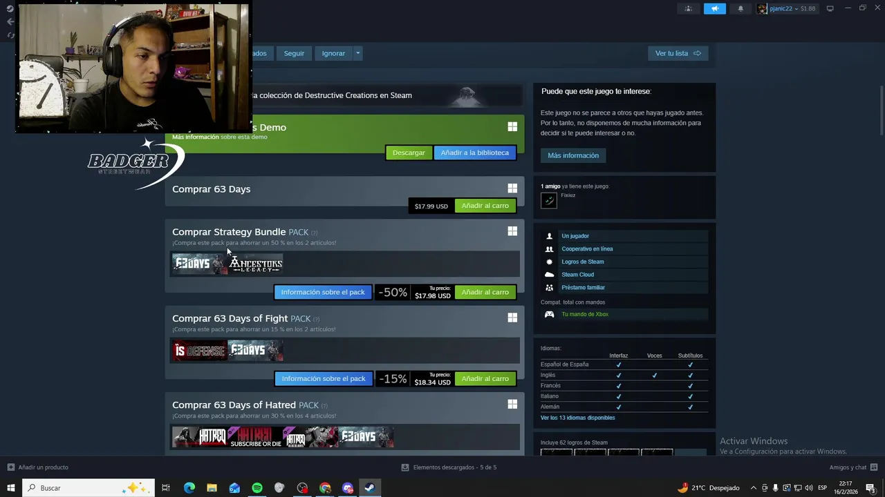Click Añadir a la biblioteca
Image resolution: width=885 pixels, height=497 pixels.
tap(474, 153)
